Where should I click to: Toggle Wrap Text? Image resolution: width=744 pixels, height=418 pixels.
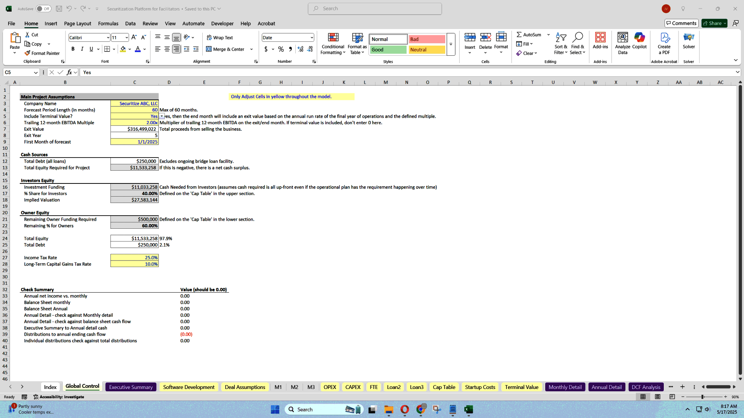coord(220,38)
